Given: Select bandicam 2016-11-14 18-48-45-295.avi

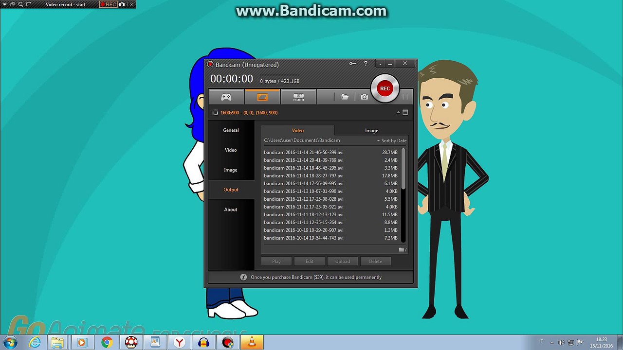Looking at the screenshot, I should [331, 168].
